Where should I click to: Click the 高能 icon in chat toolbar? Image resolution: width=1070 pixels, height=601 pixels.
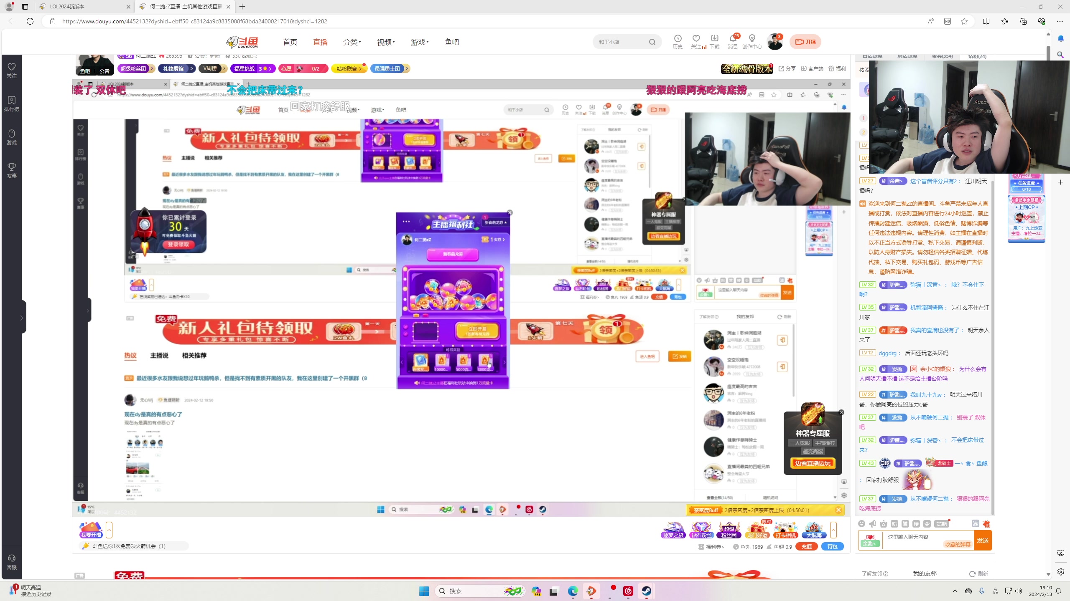click(x=942, y=524)
